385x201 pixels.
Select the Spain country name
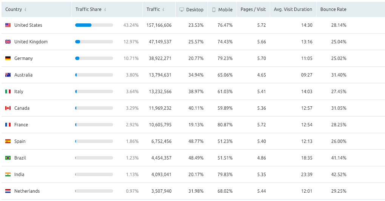point(20,141)
